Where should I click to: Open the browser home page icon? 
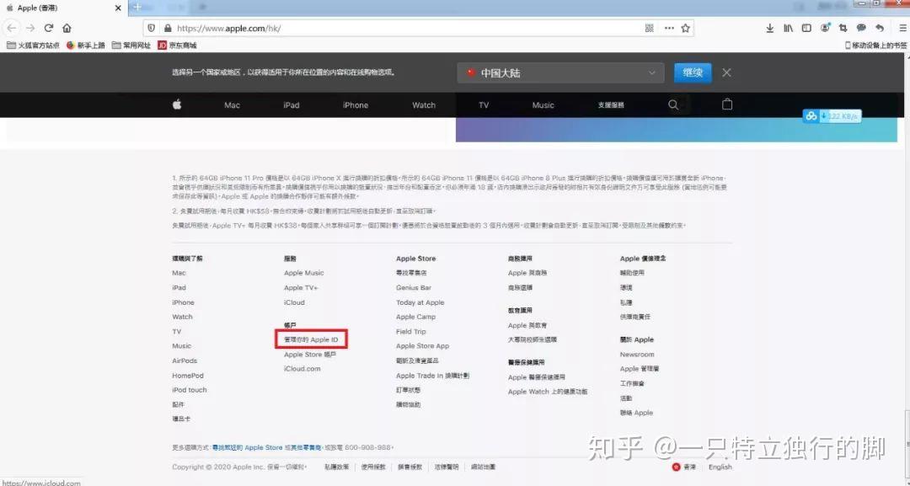pos(67,28)
